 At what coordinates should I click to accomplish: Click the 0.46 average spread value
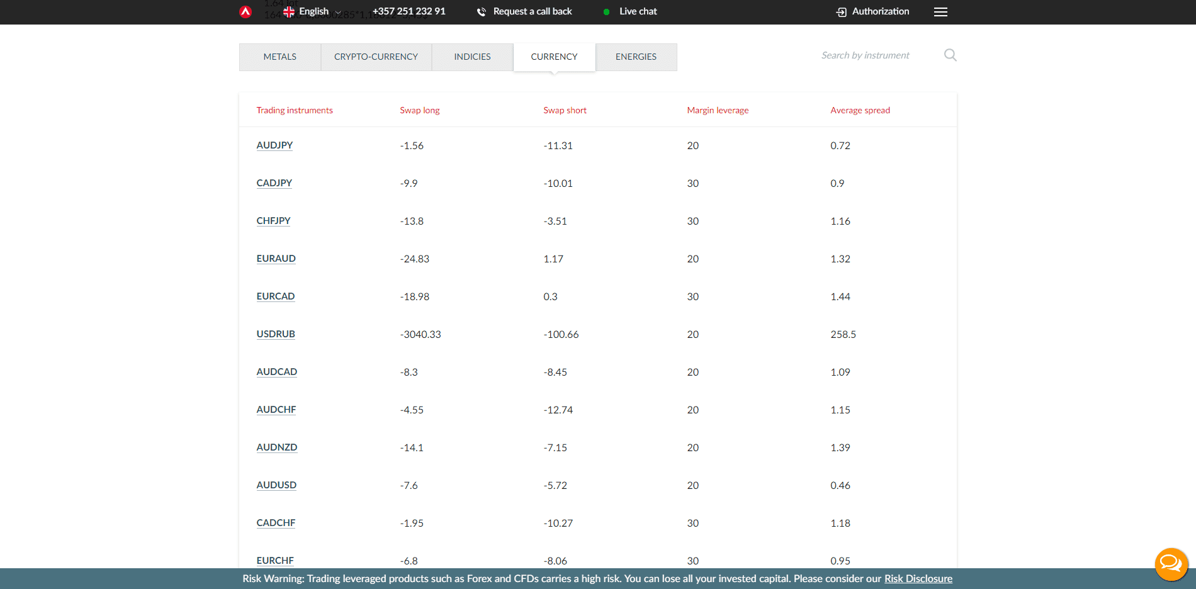pos(840,486)
